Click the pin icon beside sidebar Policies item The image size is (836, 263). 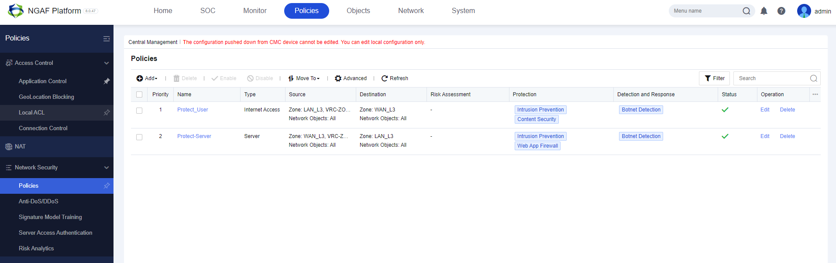tap(107, 185)
